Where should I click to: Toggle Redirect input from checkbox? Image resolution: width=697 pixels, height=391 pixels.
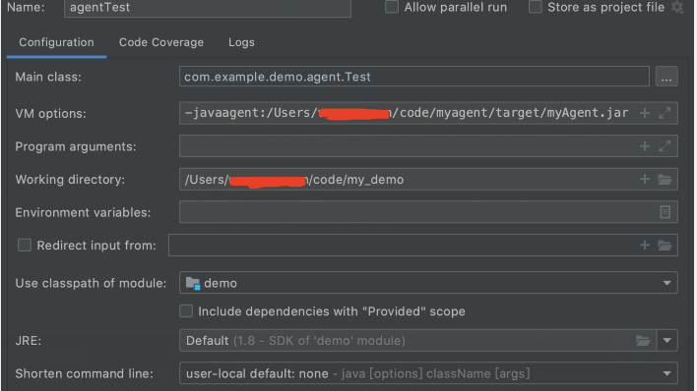[x=25, y=245]
